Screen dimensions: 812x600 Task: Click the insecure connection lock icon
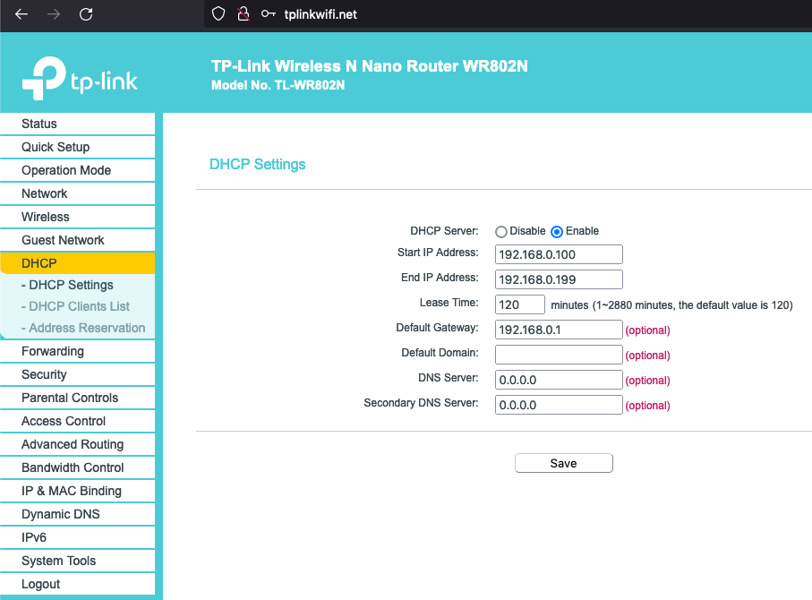243,14
